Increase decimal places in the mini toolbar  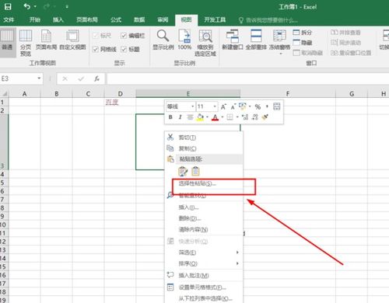click(x=245, y=117)
